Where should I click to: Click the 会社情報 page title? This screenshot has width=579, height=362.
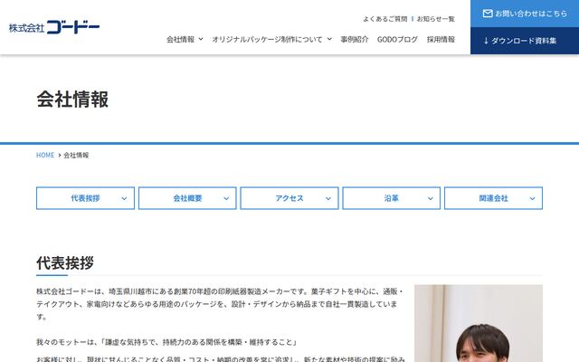(x=72, y=99)
